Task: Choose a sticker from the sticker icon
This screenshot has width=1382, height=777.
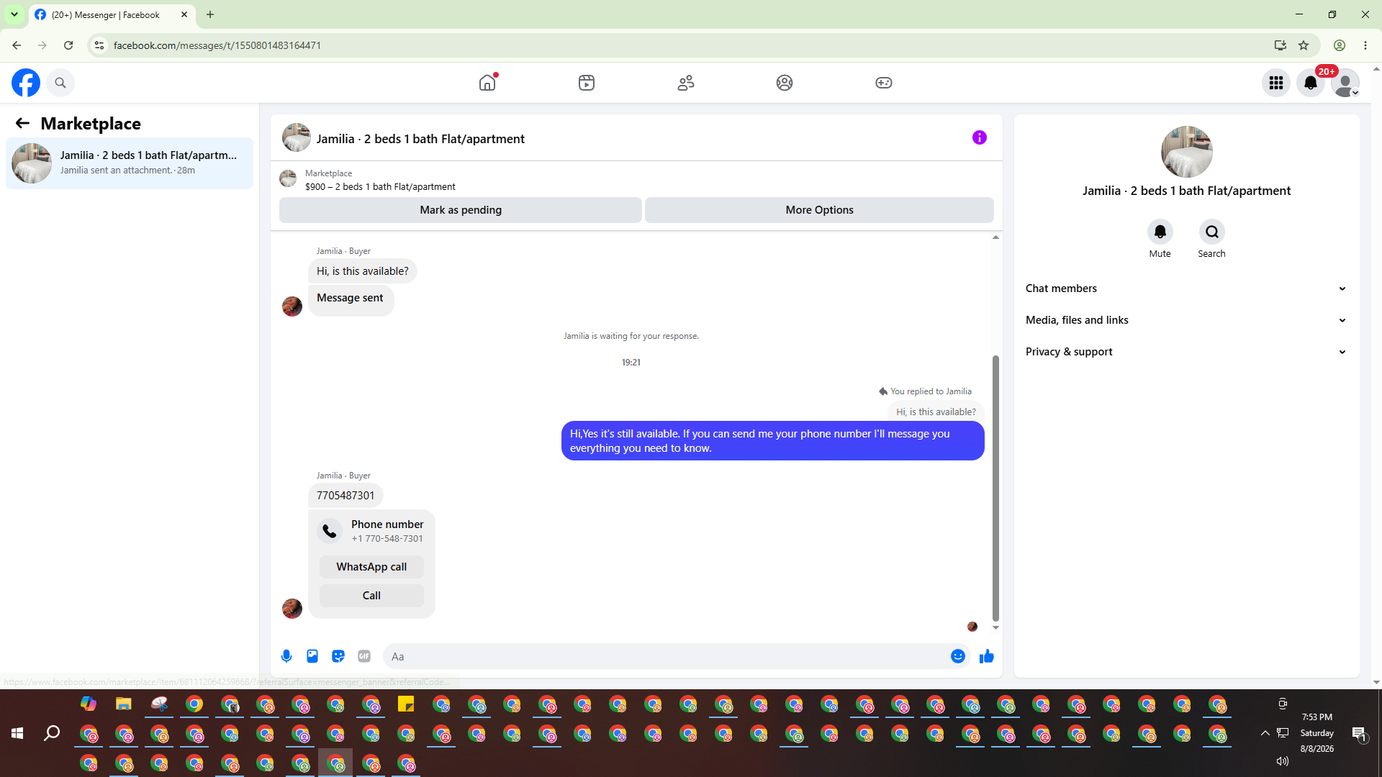Action: pyautogui.click(x=338, y=656)
